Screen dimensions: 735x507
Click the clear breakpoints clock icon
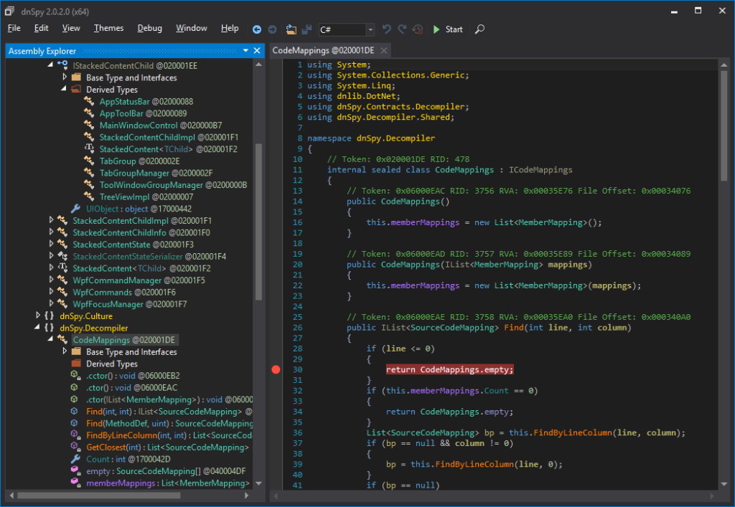point(418,29)
